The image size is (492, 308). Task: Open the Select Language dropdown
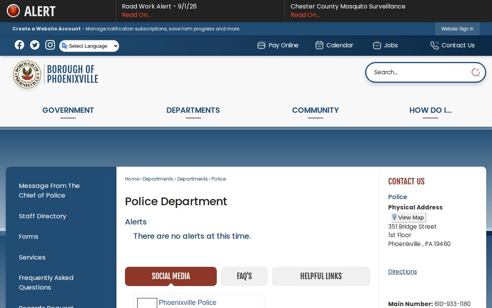click(89, 46)
